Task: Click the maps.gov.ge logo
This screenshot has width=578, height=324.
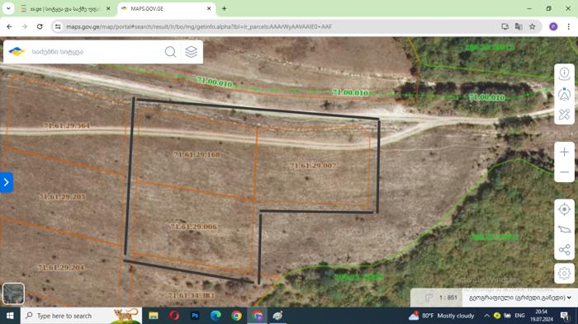Action: [17, 52]
